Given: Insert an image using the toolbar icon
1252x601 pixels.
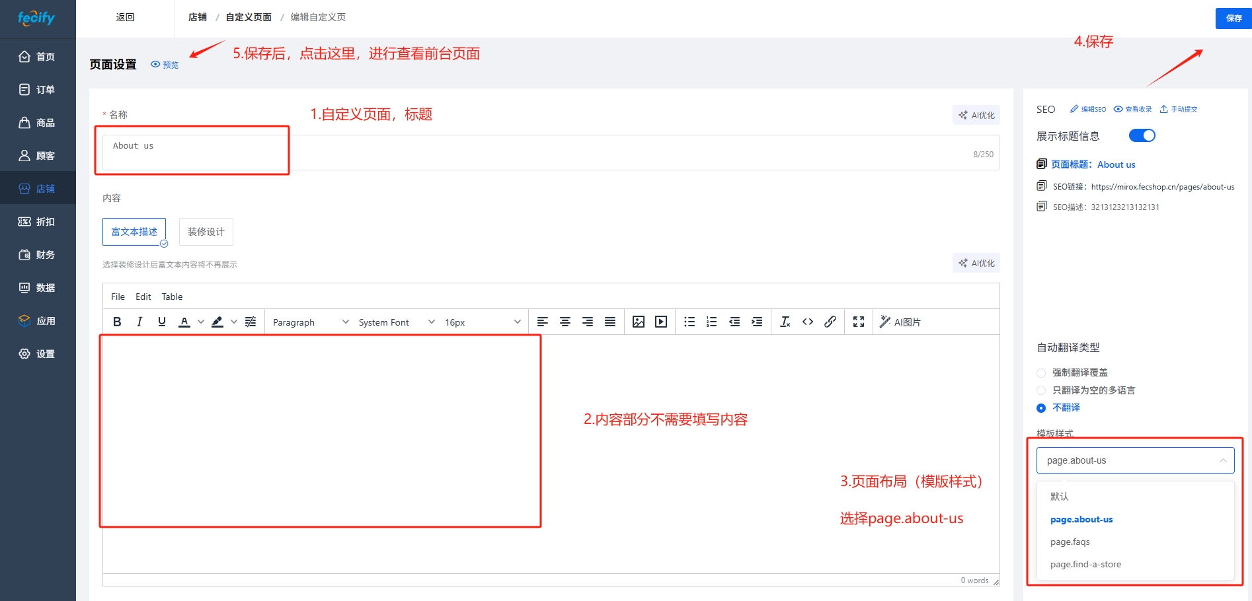Looking at the screenshot, I should (x=638, y=322).
